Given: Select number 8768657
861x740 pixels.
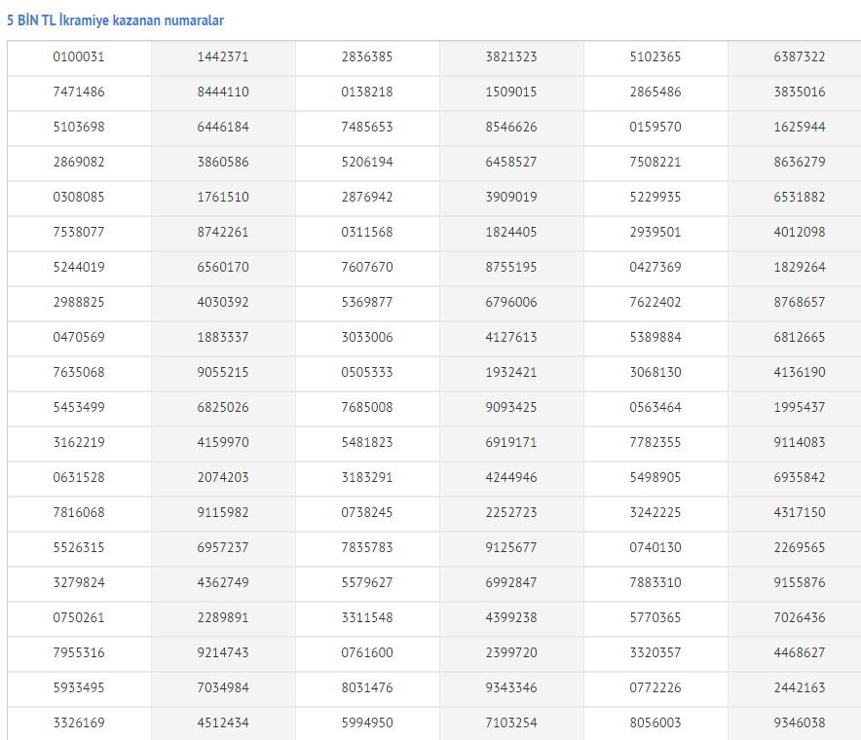Looking at the screenshot, I should 800,302.
